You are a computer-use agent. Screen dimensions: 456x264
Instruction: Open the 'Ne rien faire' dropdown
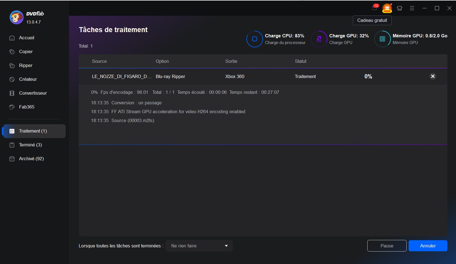pyautogui.click(x=199, y=246)
